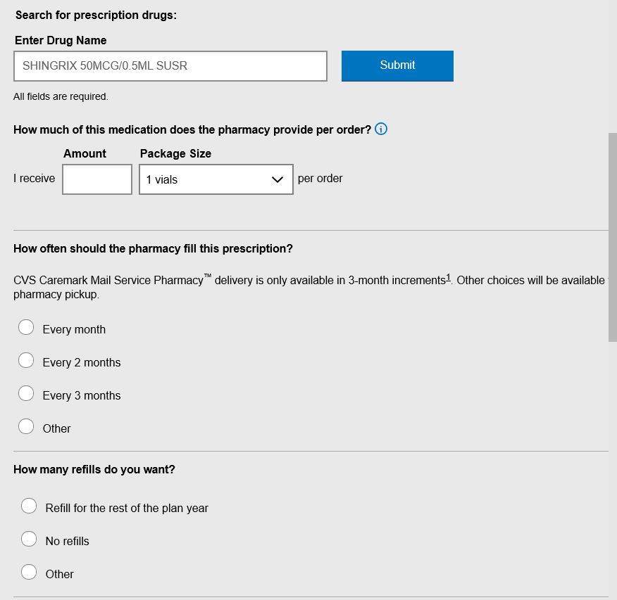Image resolution: width=617 pixels, height=600 pixels.
Task: Pick the Every 3 months radio button
Action: point(26,393)
